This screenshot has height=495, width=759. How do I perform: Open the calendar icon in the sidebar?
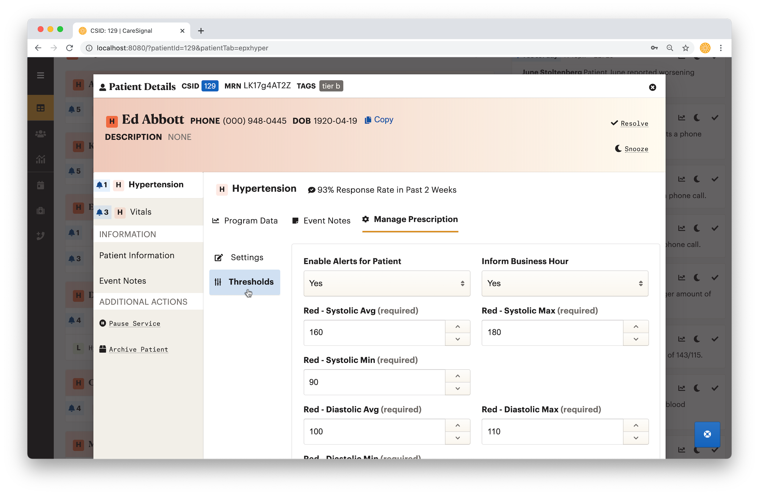41,185
